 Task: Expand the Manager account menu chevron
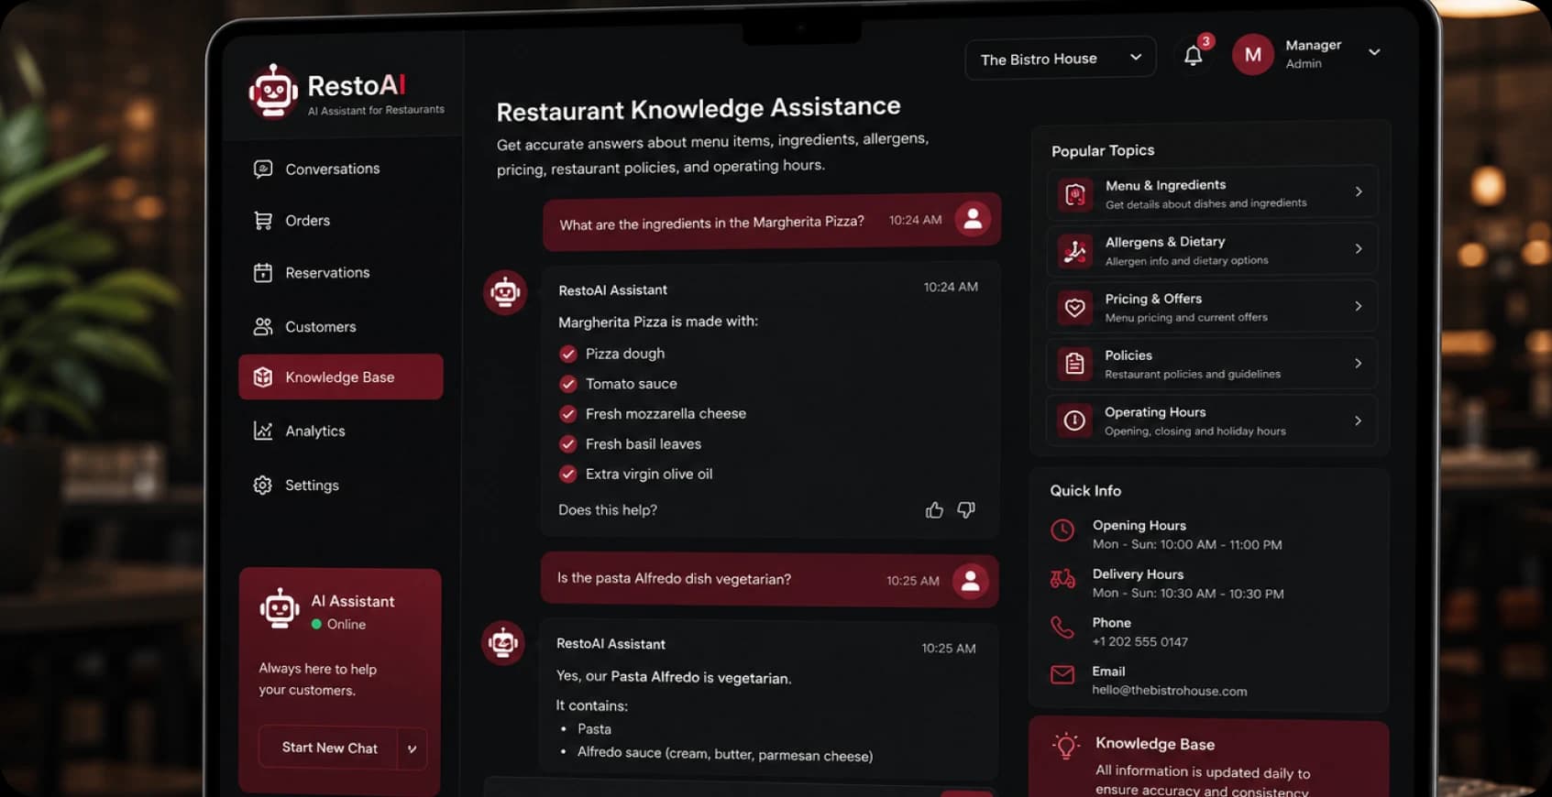(x=1374, y=52)
